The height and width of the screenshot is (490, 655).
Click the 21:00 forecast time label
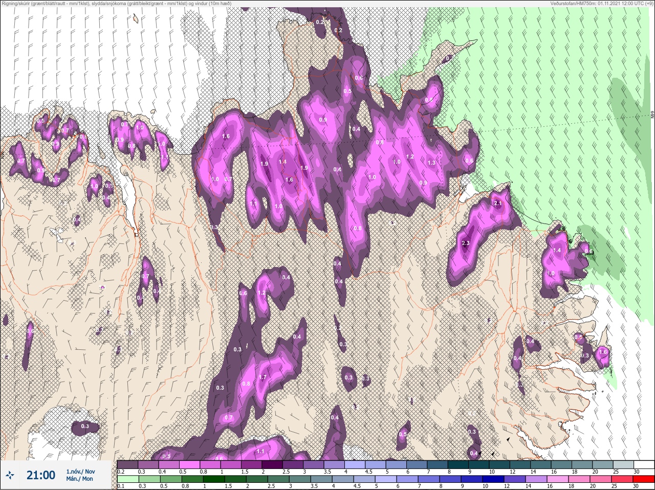[x=41, y=475]
